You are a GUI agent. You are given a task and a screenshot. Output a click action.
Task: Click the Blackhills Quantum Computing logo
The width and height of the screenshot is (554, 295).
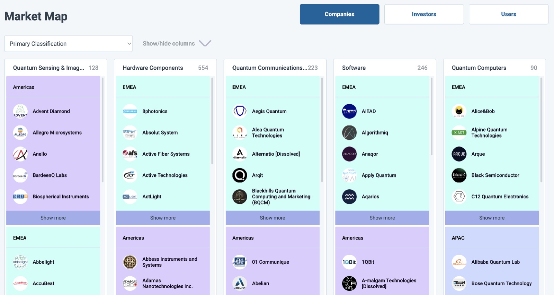click(x=240, y=197)
